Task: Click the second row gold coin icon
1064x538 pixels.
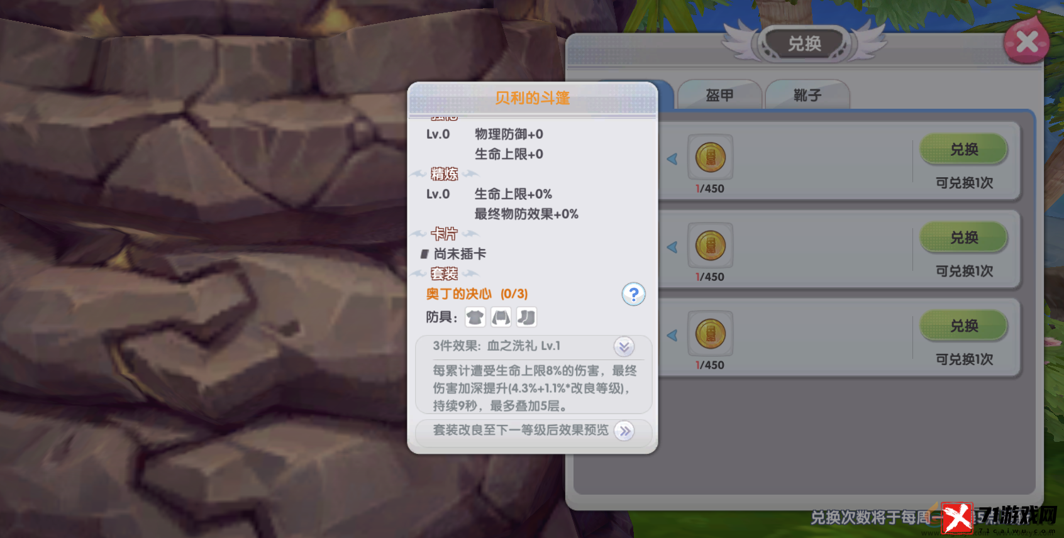Action: (710, 246)
